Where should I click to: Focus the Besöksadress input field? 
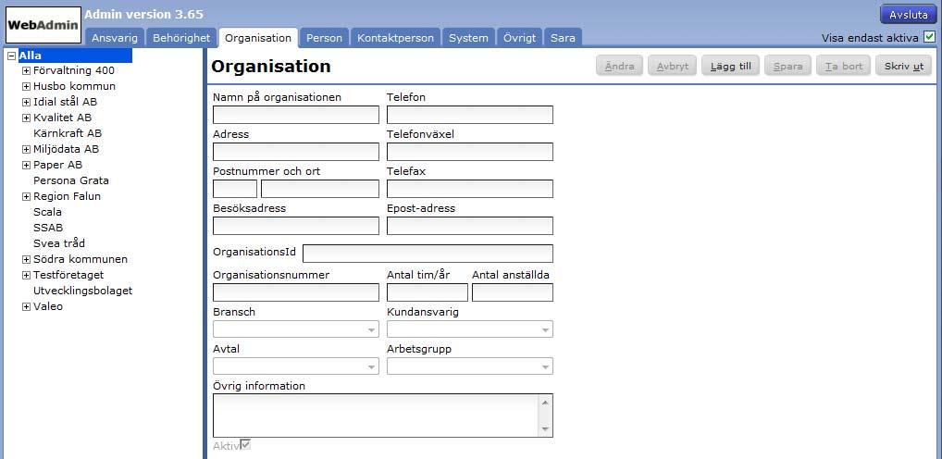click(x=296, y=225)
